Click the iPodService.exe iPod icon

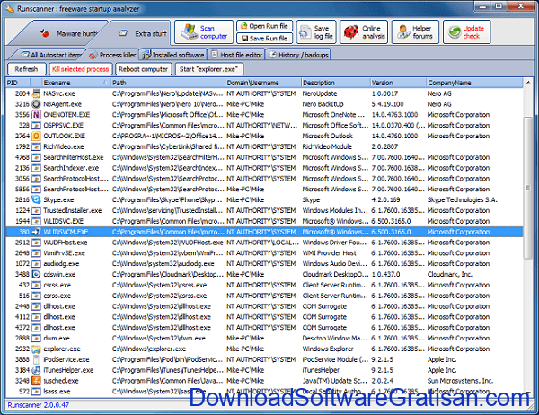click(36, 359)
